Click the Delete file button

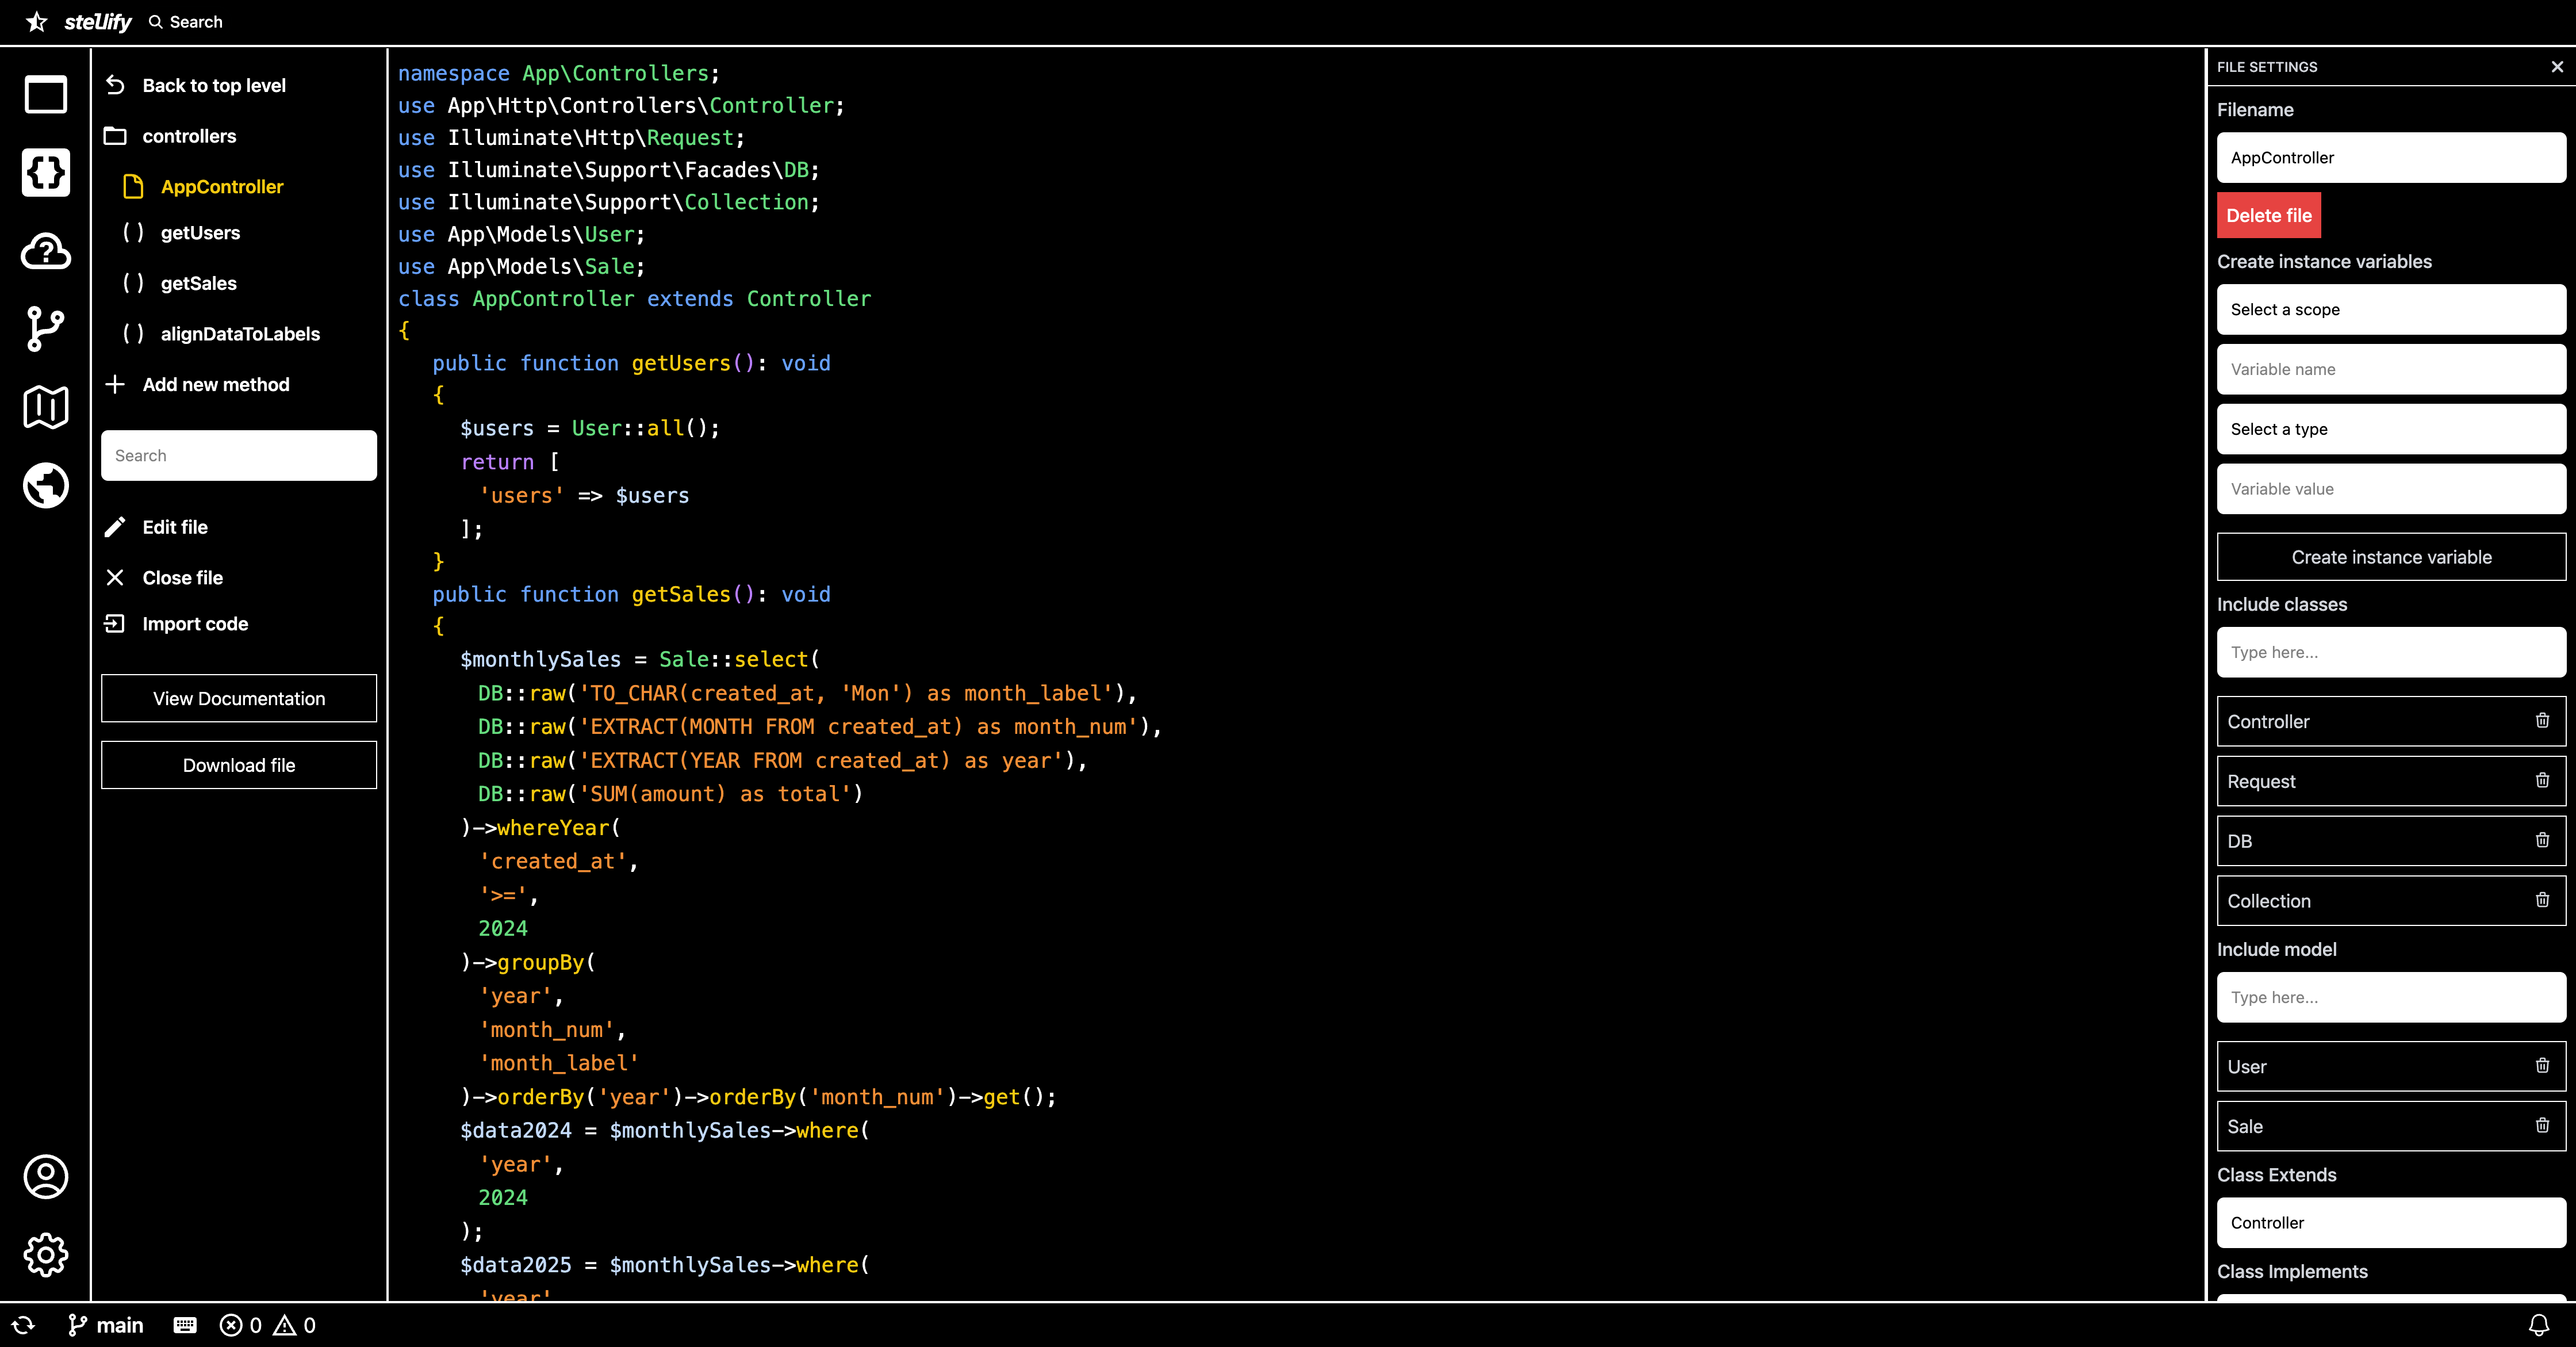[2268, 215]
